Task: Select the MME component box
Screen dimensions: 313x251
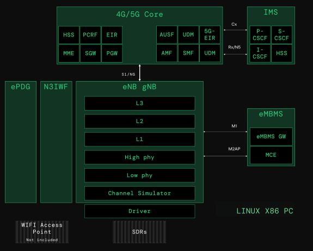Action: 69,53
